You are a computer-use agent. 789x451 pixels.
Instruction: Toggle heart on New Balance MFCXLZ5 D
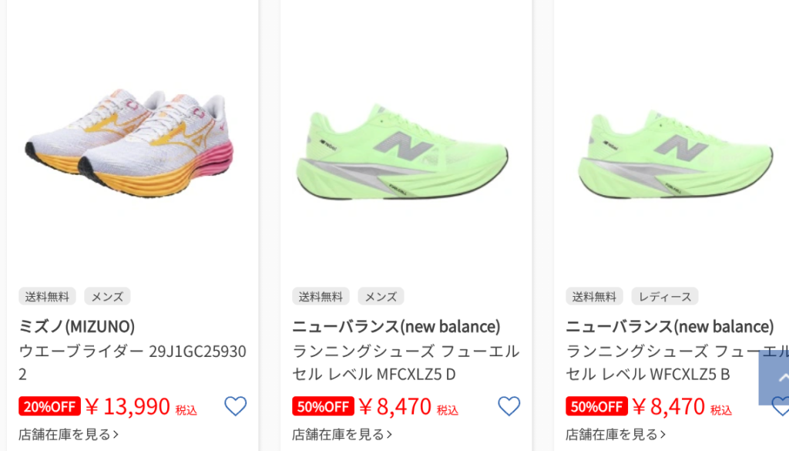click(x=509, y=406)
